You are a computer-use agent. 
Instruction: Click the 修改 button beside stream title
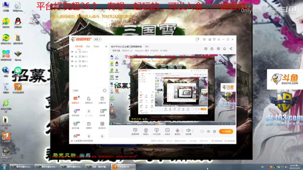click(x=147, y=46)
